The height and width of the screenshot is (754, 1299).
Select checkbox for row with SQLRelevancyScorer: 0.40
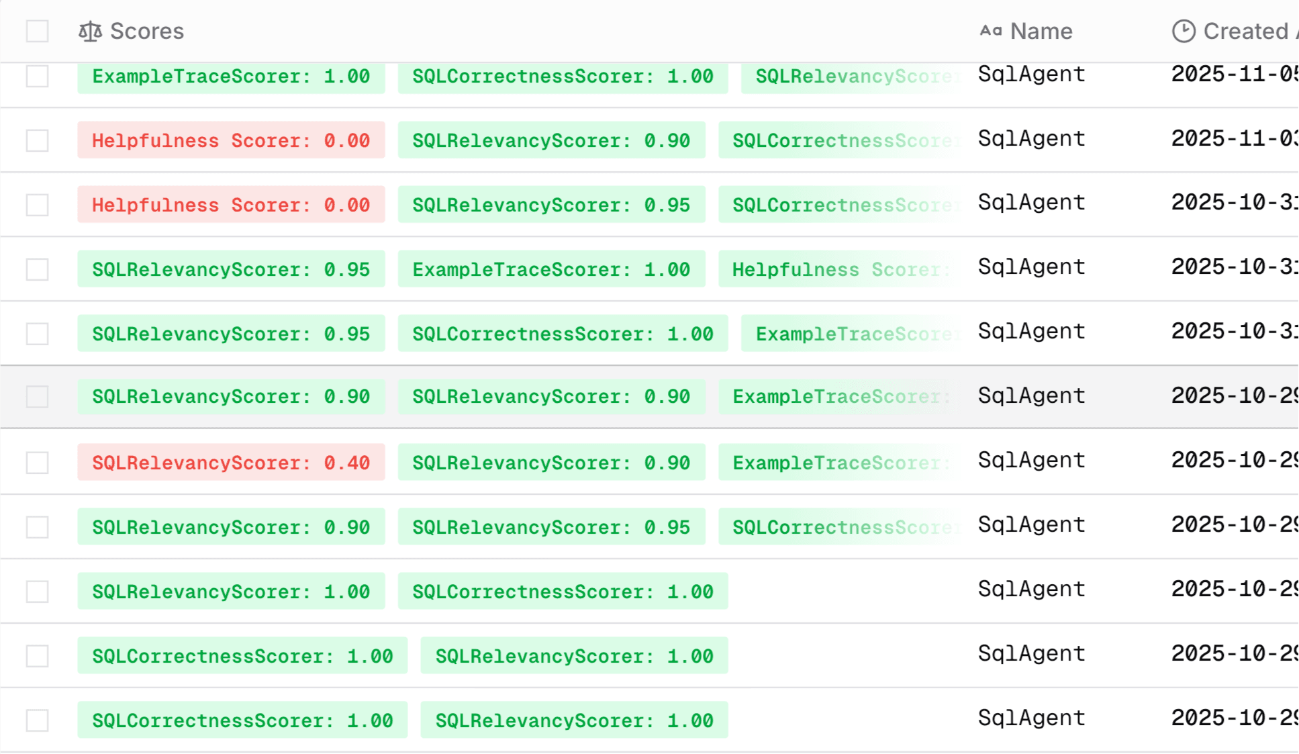point(38,463)
